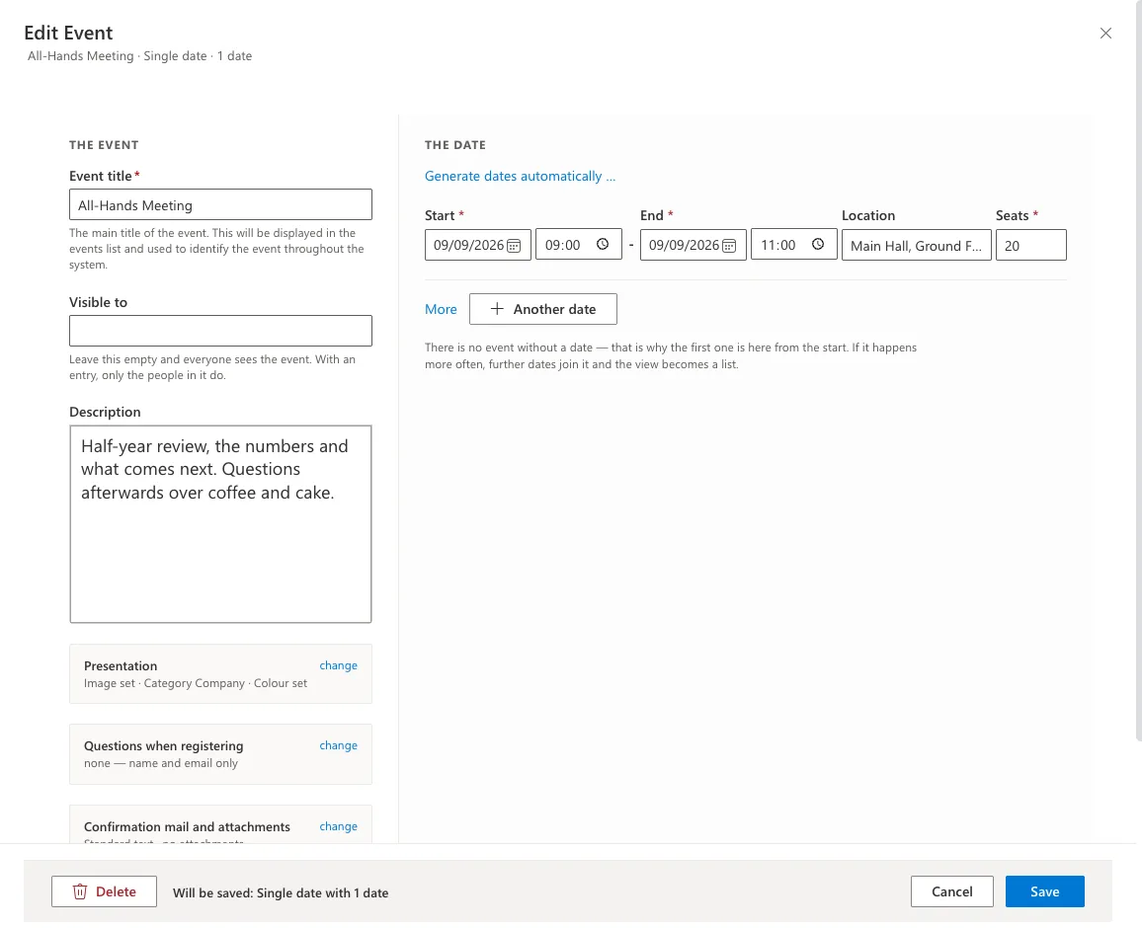Open the end date calendar picker icon
Screen dimensions: 1142x928
729,245
